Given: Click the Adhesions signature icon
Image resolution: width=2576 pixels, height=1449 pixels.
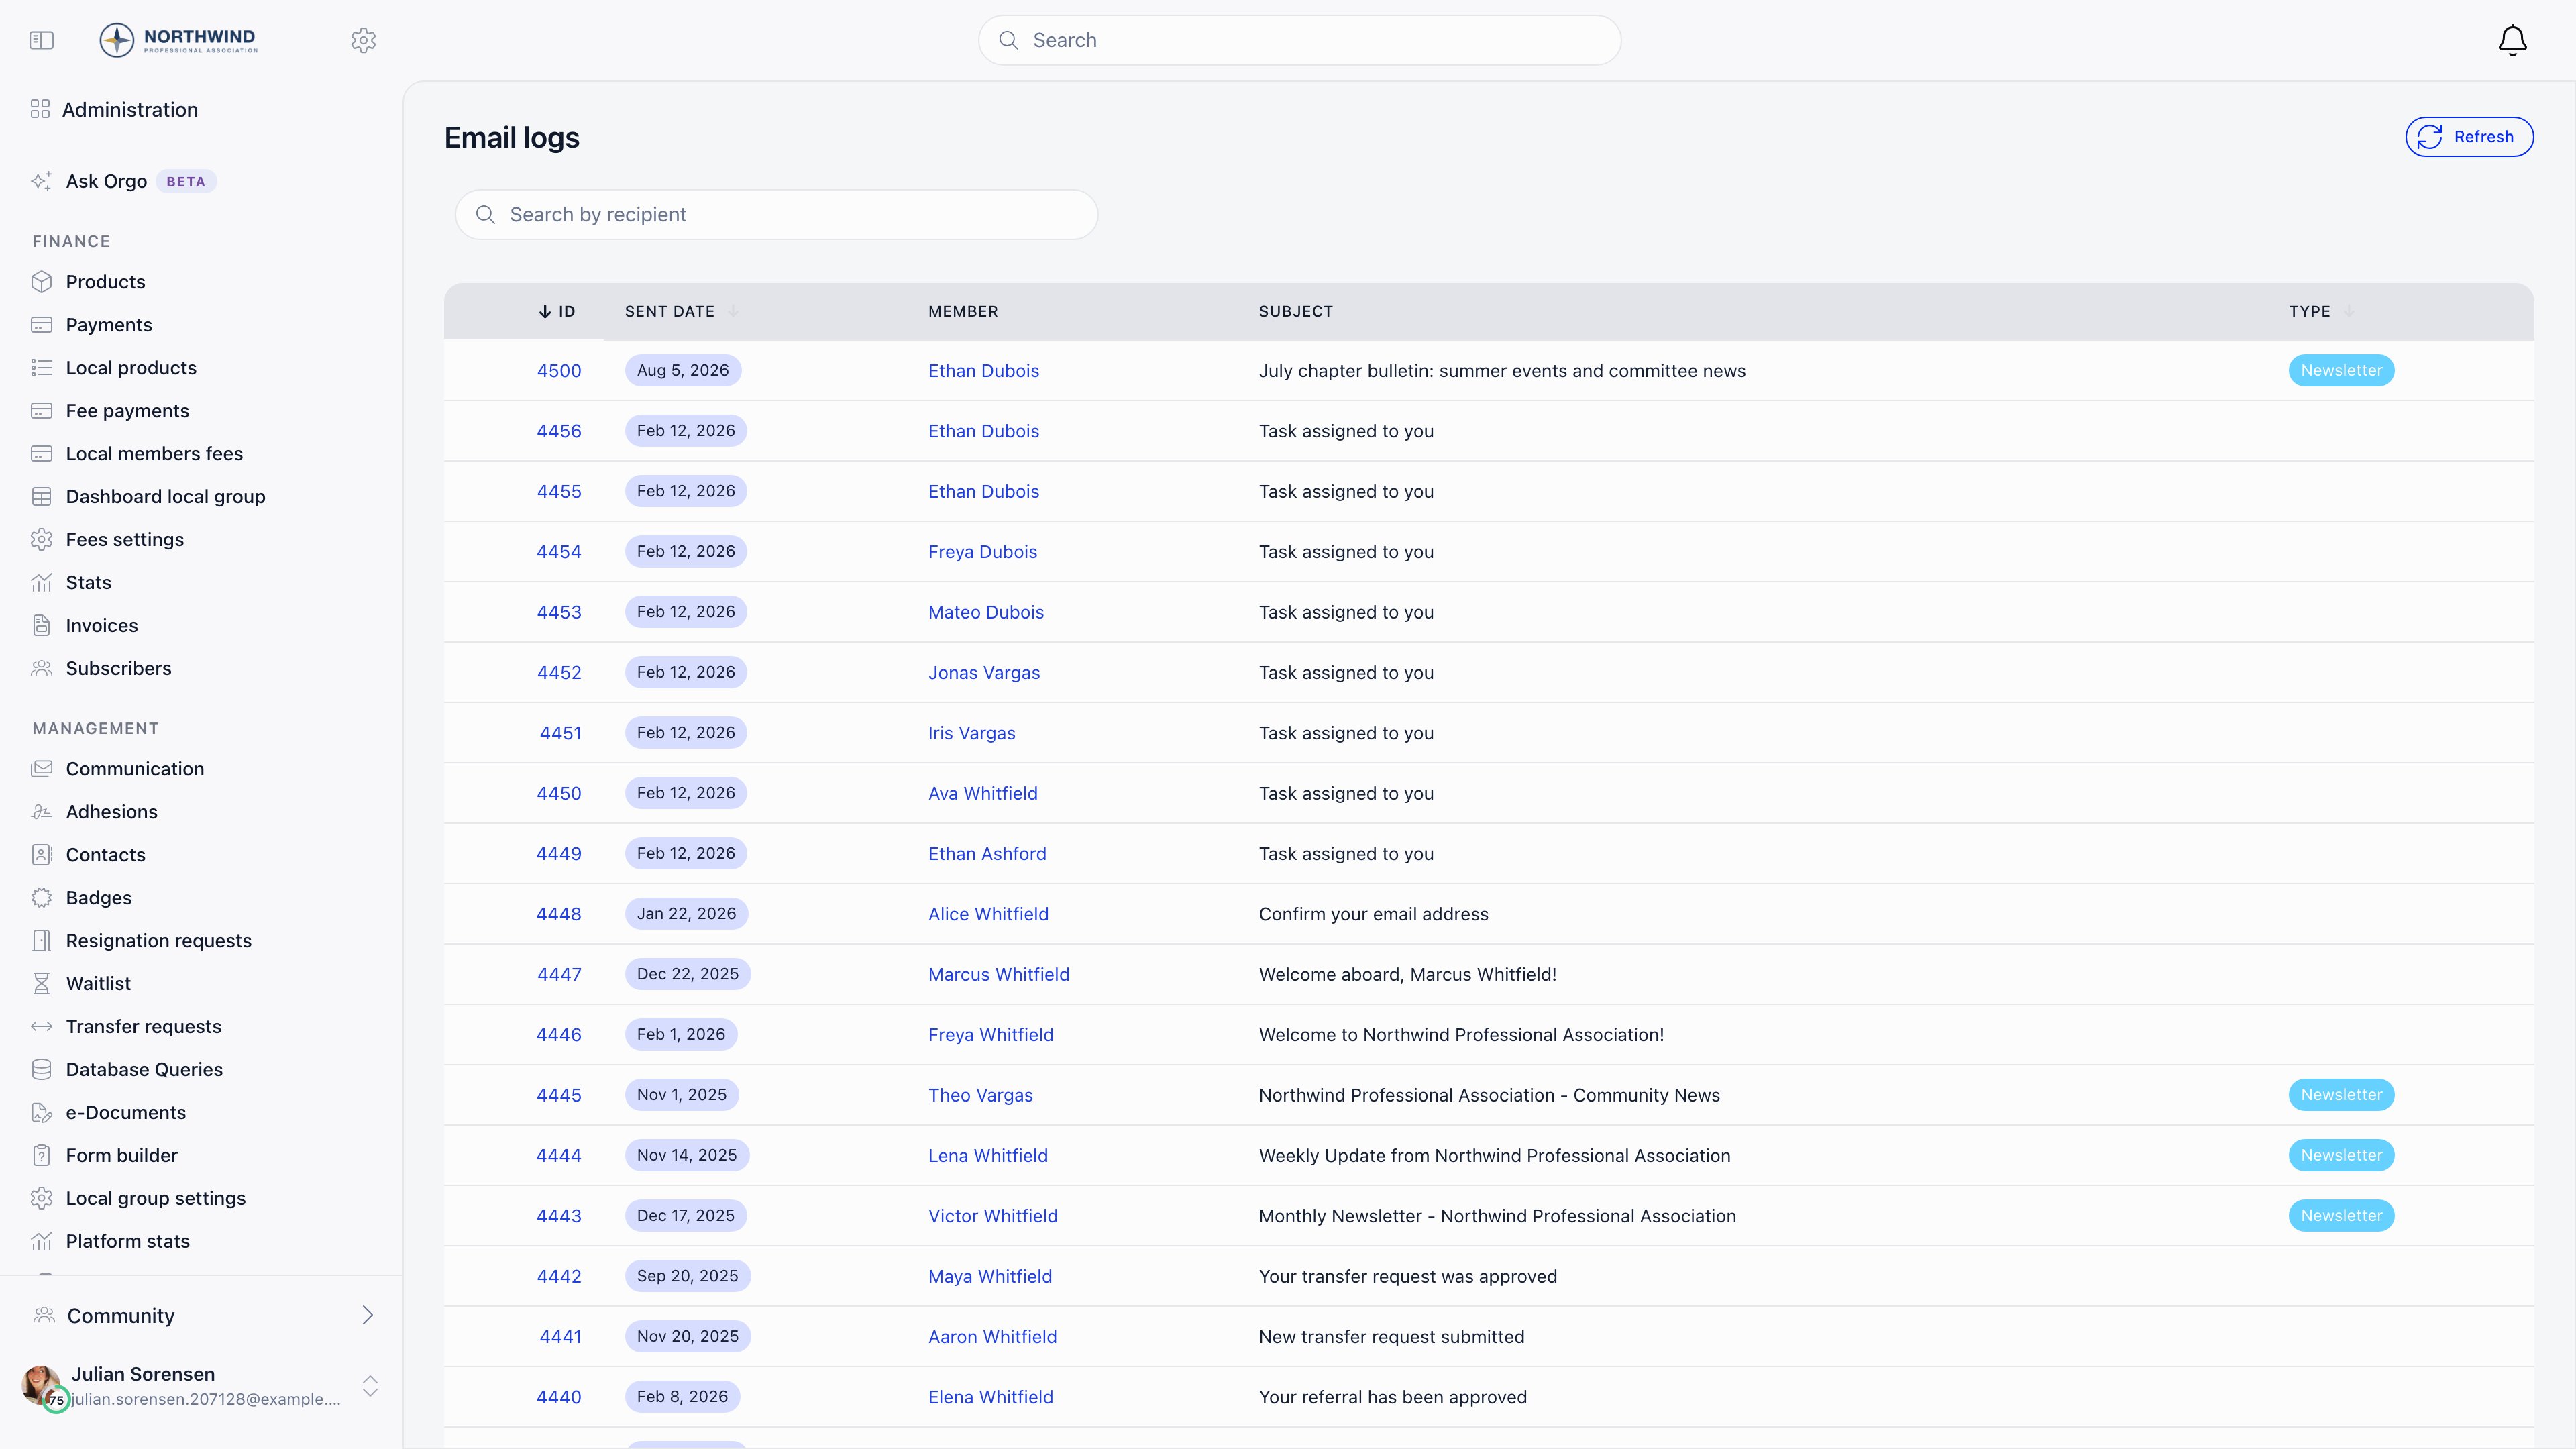Looking at the screenshot, I should [x=41, y=812].
